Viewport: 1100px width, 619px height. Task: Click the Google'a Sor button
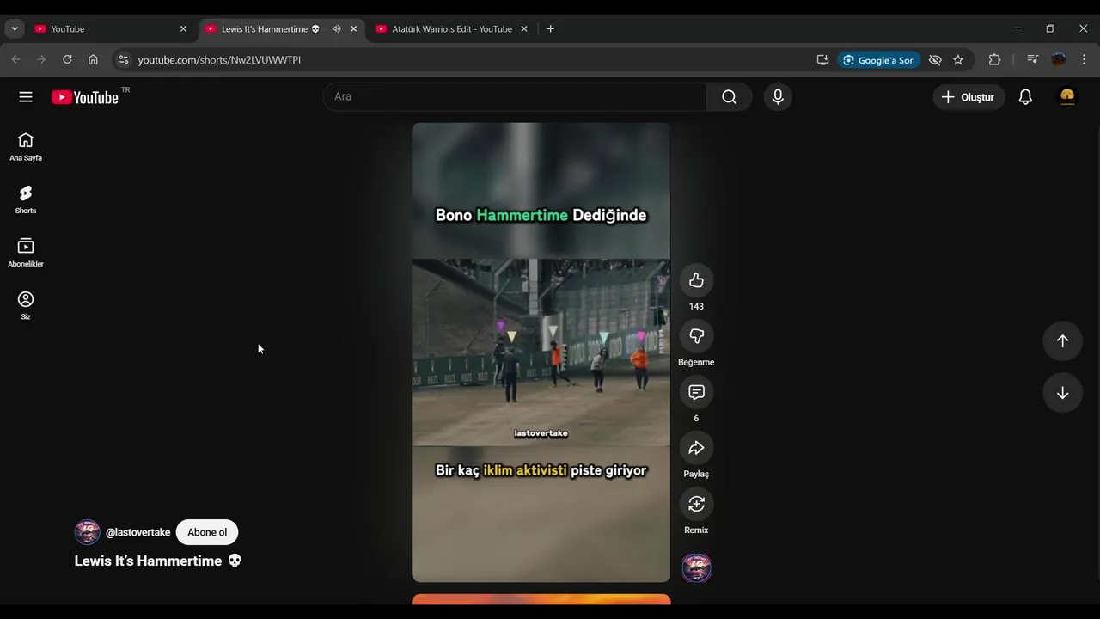coord(878,59)
